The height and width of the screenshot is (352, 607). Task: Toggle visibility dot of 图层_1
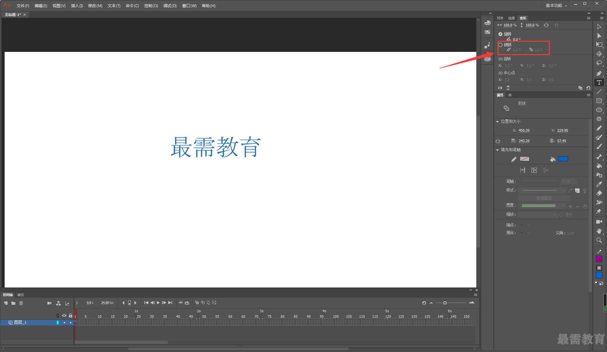coord(64,323)
